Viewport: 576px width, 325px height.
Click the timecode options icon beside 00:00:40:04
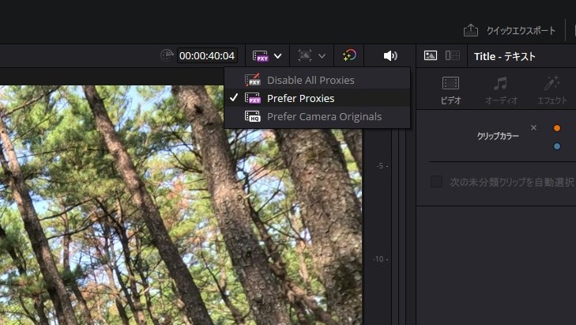pos(168,55)
